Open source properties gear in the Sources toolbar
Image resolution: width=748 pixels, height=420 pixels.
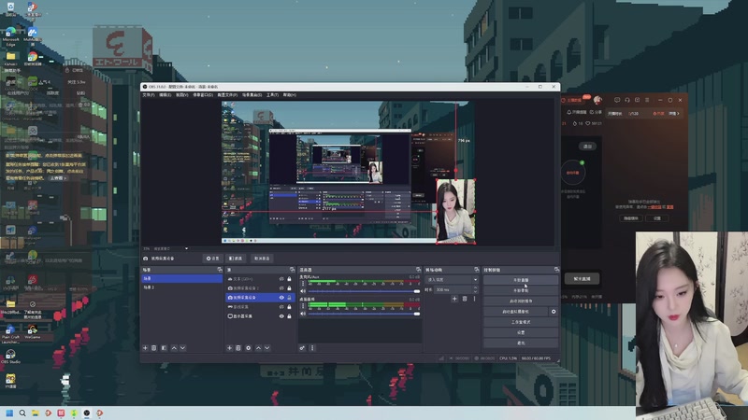pos(248,348)
